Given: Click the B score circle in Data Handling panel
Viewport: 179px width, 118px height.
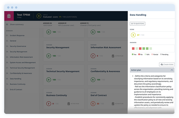Looking at the screenshot, I should click(x=133, y=35).
